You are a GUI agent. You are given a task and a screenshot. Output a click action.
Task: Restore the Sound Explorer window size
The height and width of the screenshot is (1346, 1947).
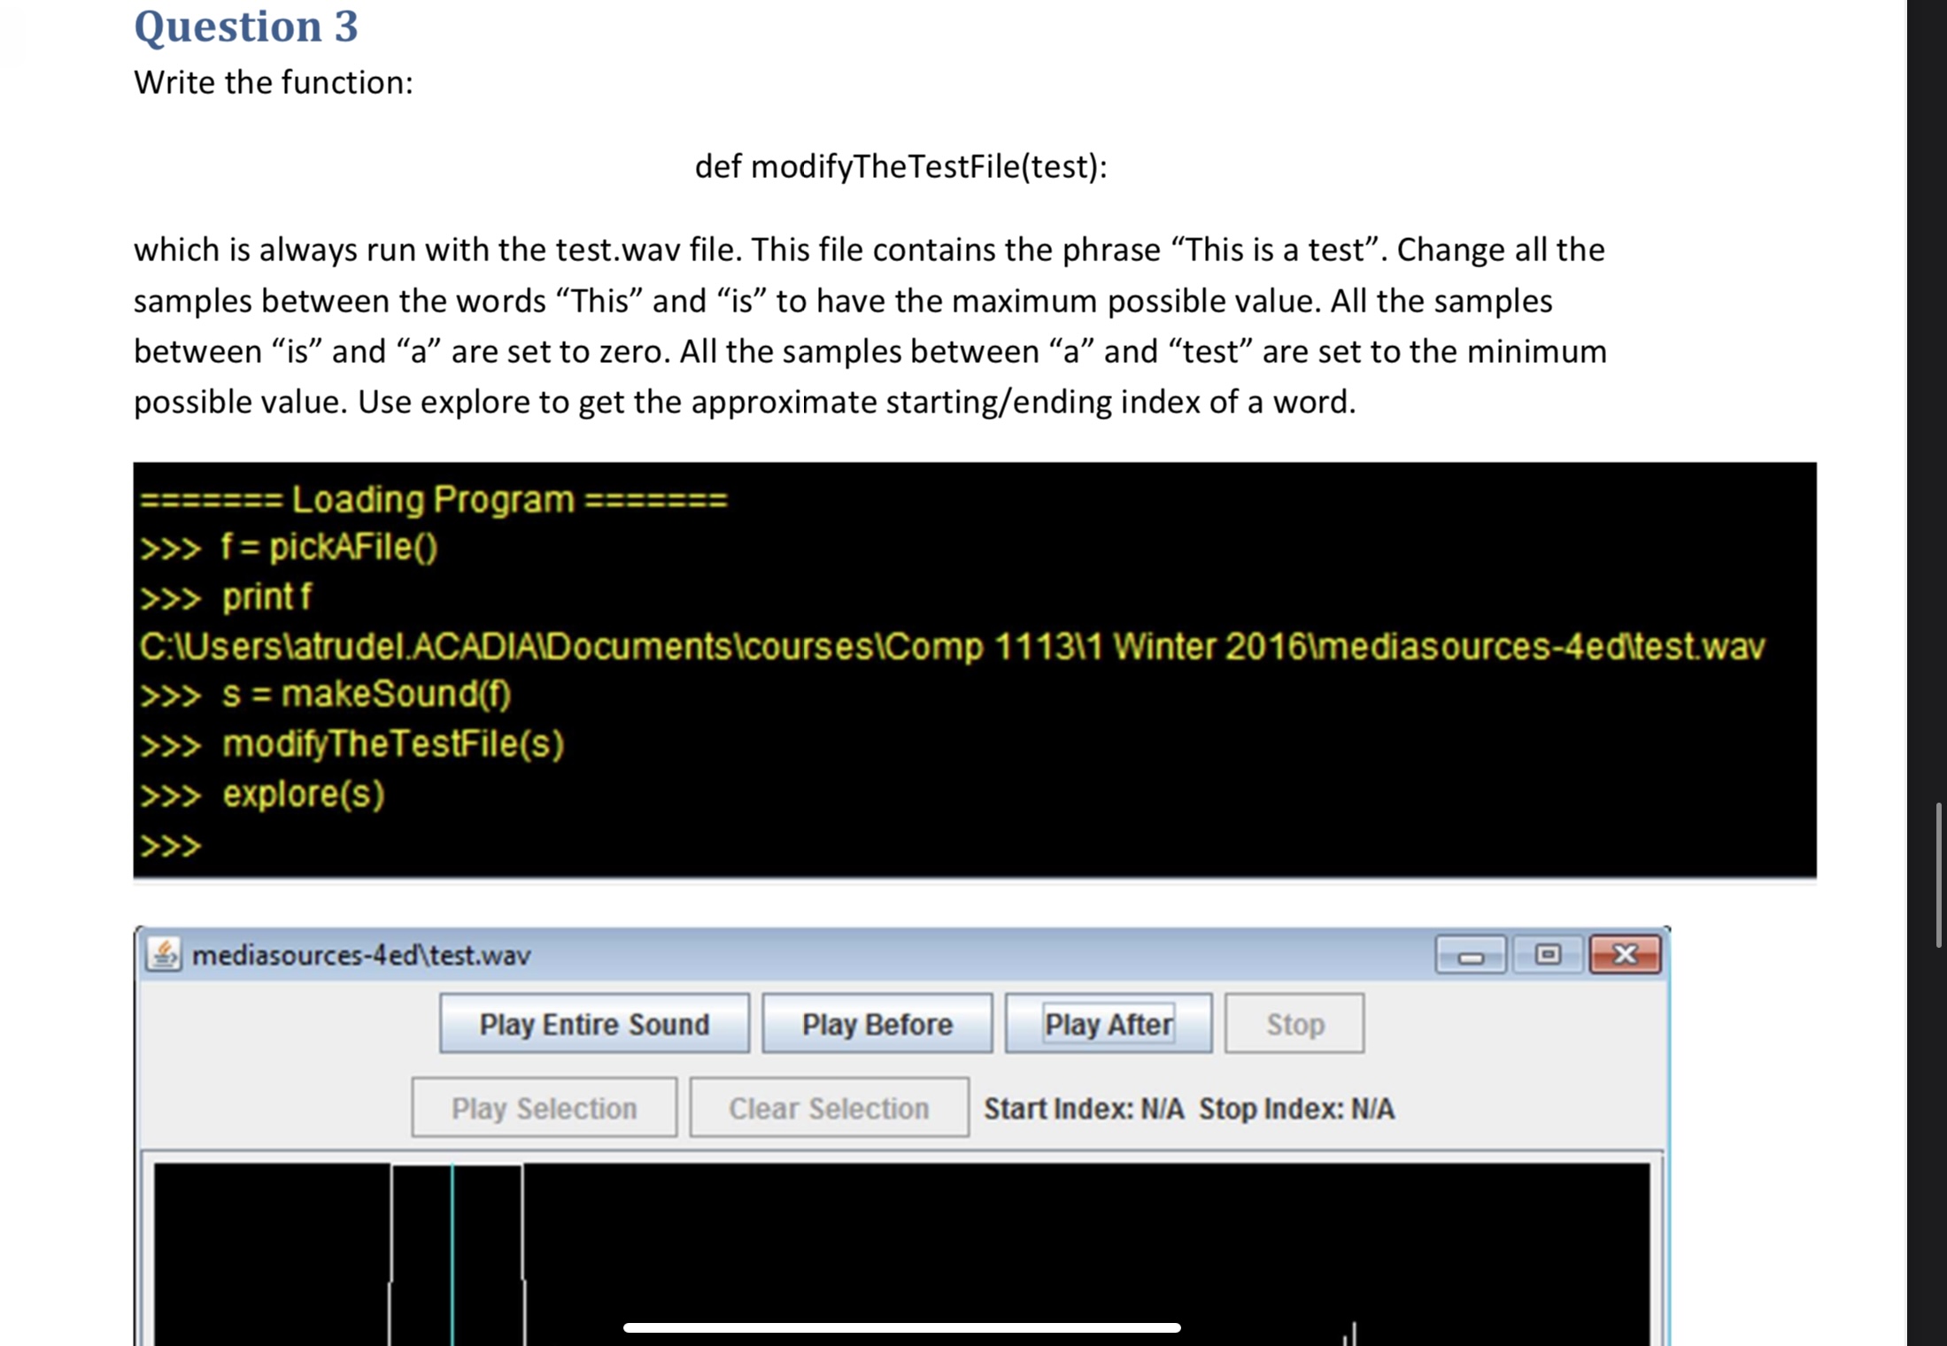coord(1545,954)
